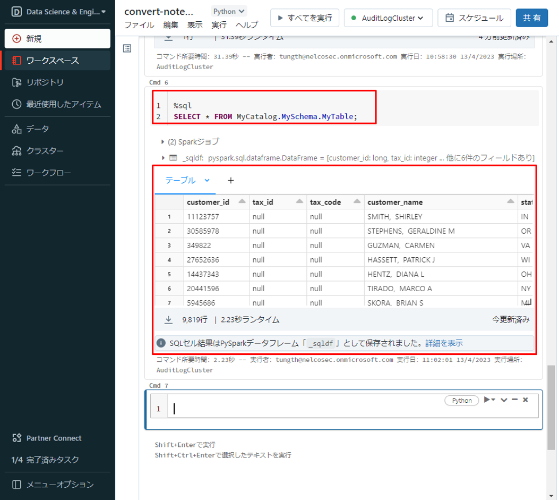This screenshot has height=500, width=559.
Task: Toggle sort on customer_name column
Action: tap(510, 202)
